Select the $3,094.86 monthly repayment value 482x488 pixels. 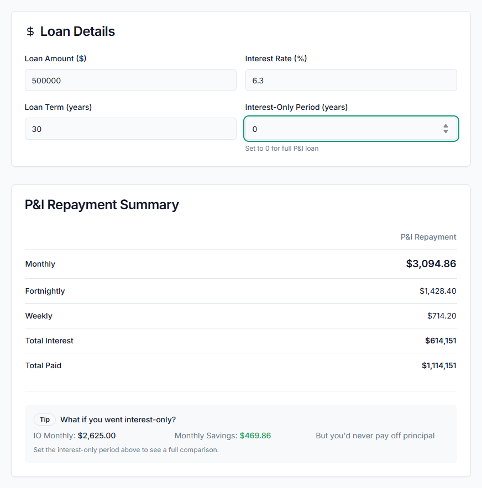[x=431, y=264]
